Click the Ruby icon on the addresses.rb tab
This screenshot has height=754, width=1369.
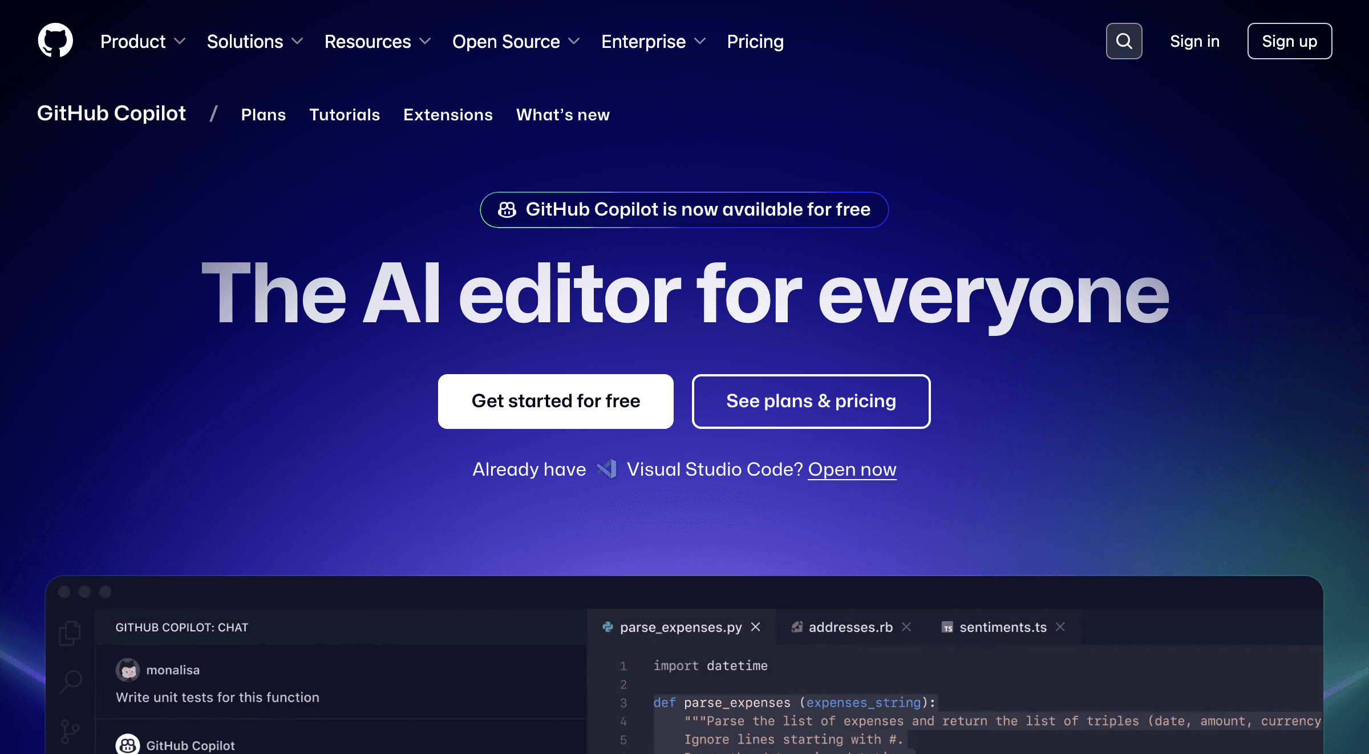tap(797, 627)
